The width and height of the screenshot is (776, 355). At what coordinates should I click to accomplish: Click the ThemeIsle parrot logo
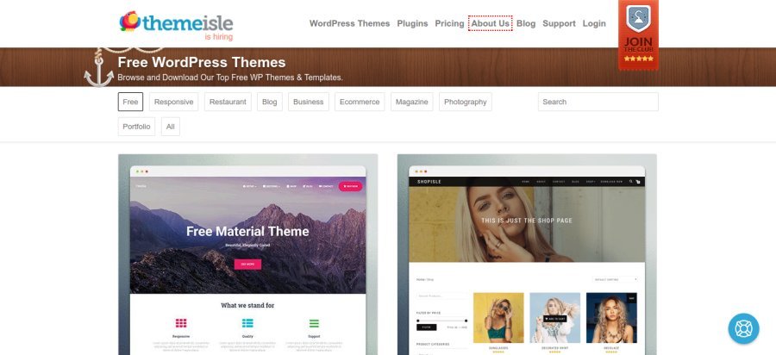[129, 22]
